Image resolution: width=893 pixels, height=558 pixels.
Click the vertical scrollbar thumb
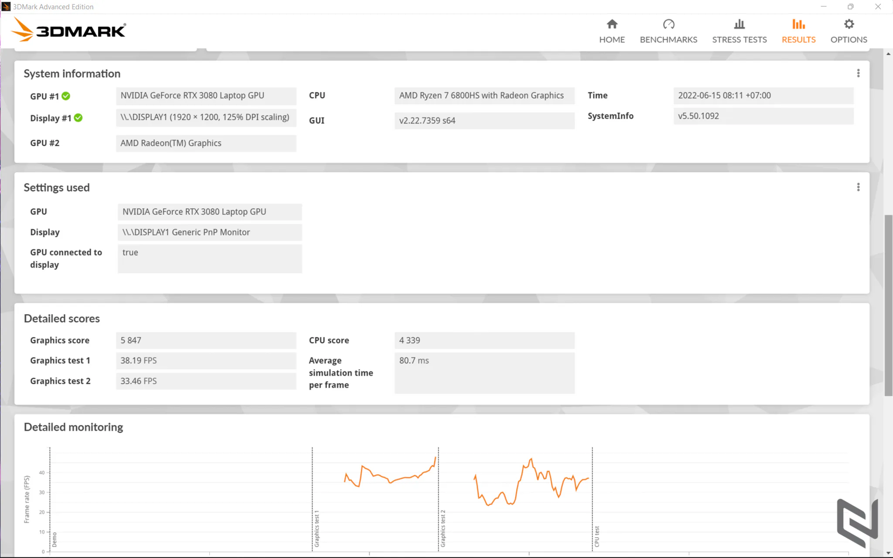888,306
